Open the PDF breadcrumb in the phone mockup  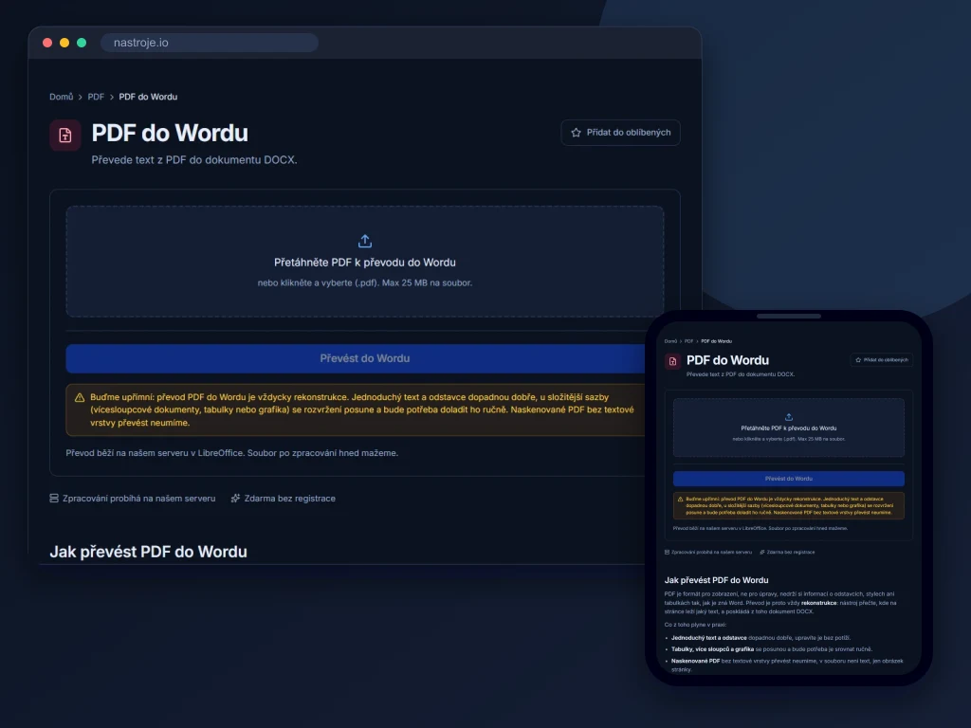(688, 341)
